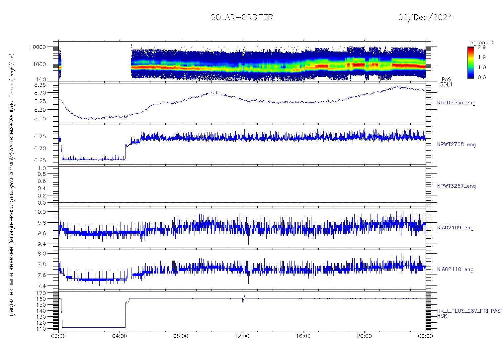Click the 20:00 time axis tick label
The image size is (502, 339).
click(364, 336)
